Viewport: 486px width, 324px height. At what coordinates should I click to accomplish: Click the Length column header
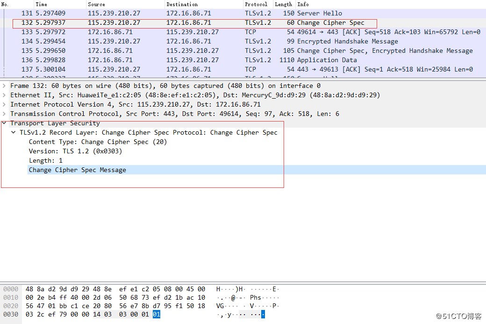pyautogui.click(x=283, y=4)
